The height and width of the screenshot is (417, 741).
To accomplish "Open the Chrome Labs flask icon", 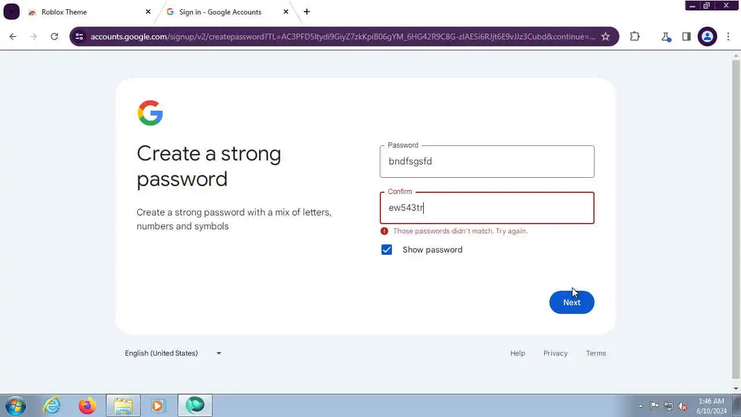I will click(666, 36).
